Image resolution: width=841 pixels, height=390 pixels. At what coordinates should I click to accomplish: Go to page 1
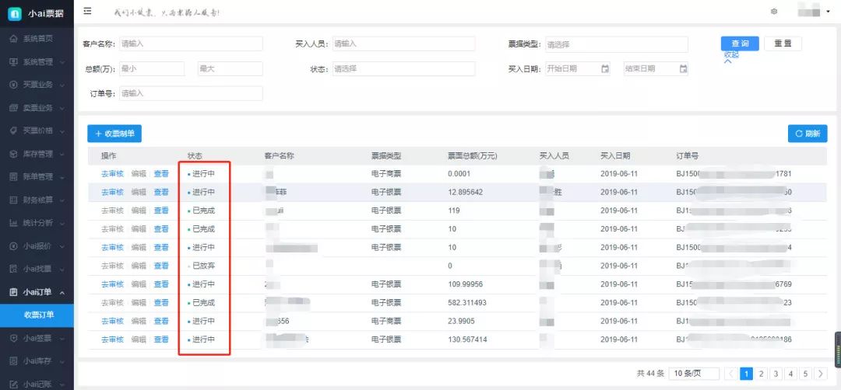click(746, 374)
